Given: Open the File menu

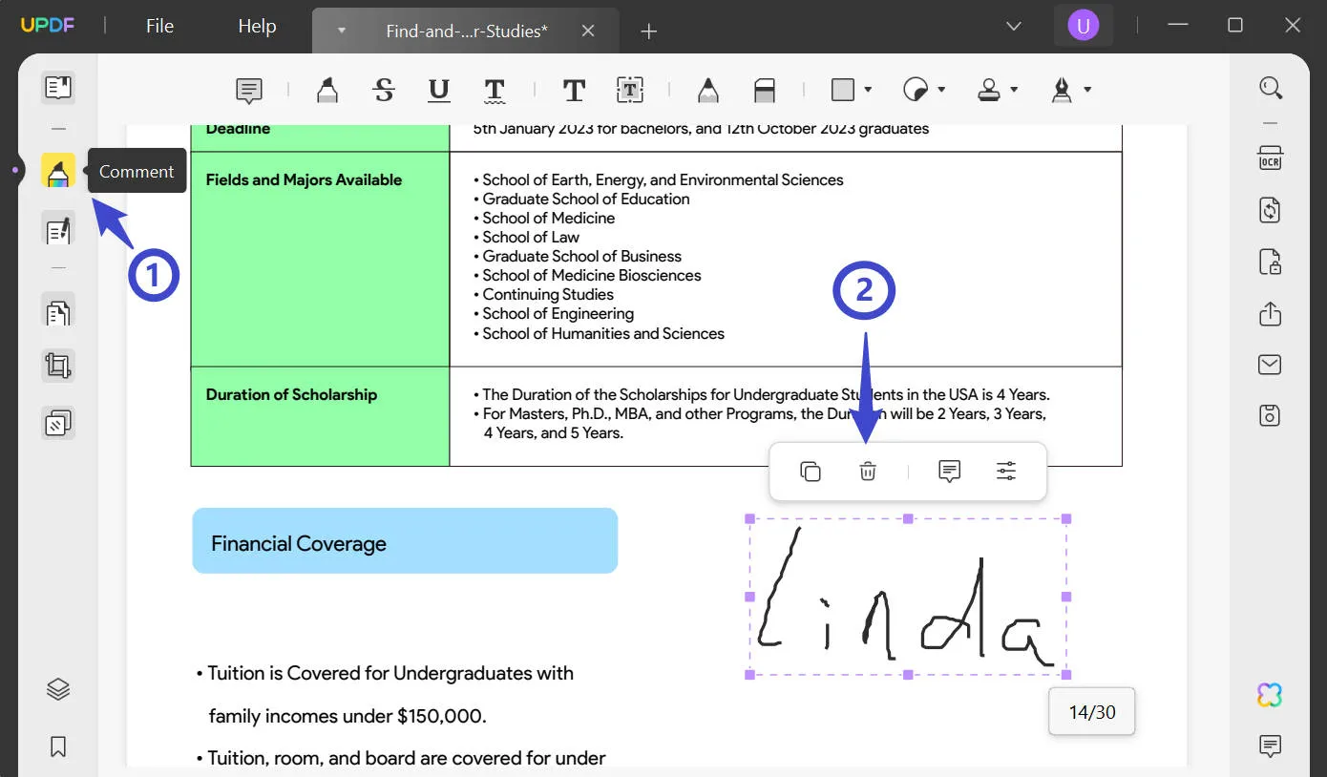Looking at the screenshot, I should 158,26.
